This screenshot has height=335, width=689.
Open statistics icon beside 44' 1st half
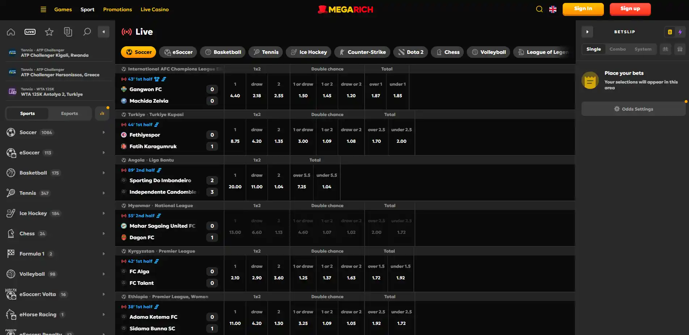click(156, 125)
